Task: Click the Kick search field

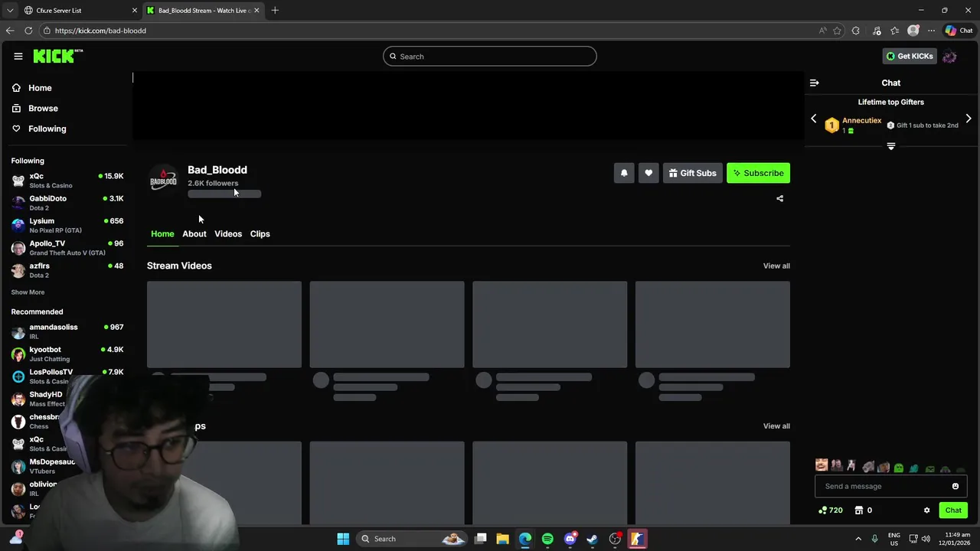Action: pos(490,56)
